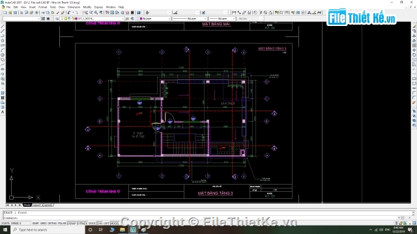
Task: Click the Zoom Previous icon
Action: (101, 12)
